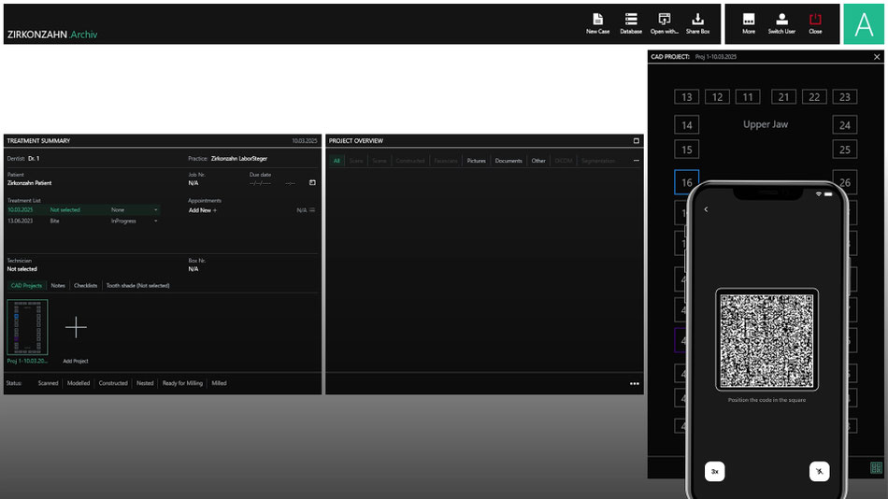Toggle the 3x zoom on the phone scanner
888x499 pixels.
[715, 472]
